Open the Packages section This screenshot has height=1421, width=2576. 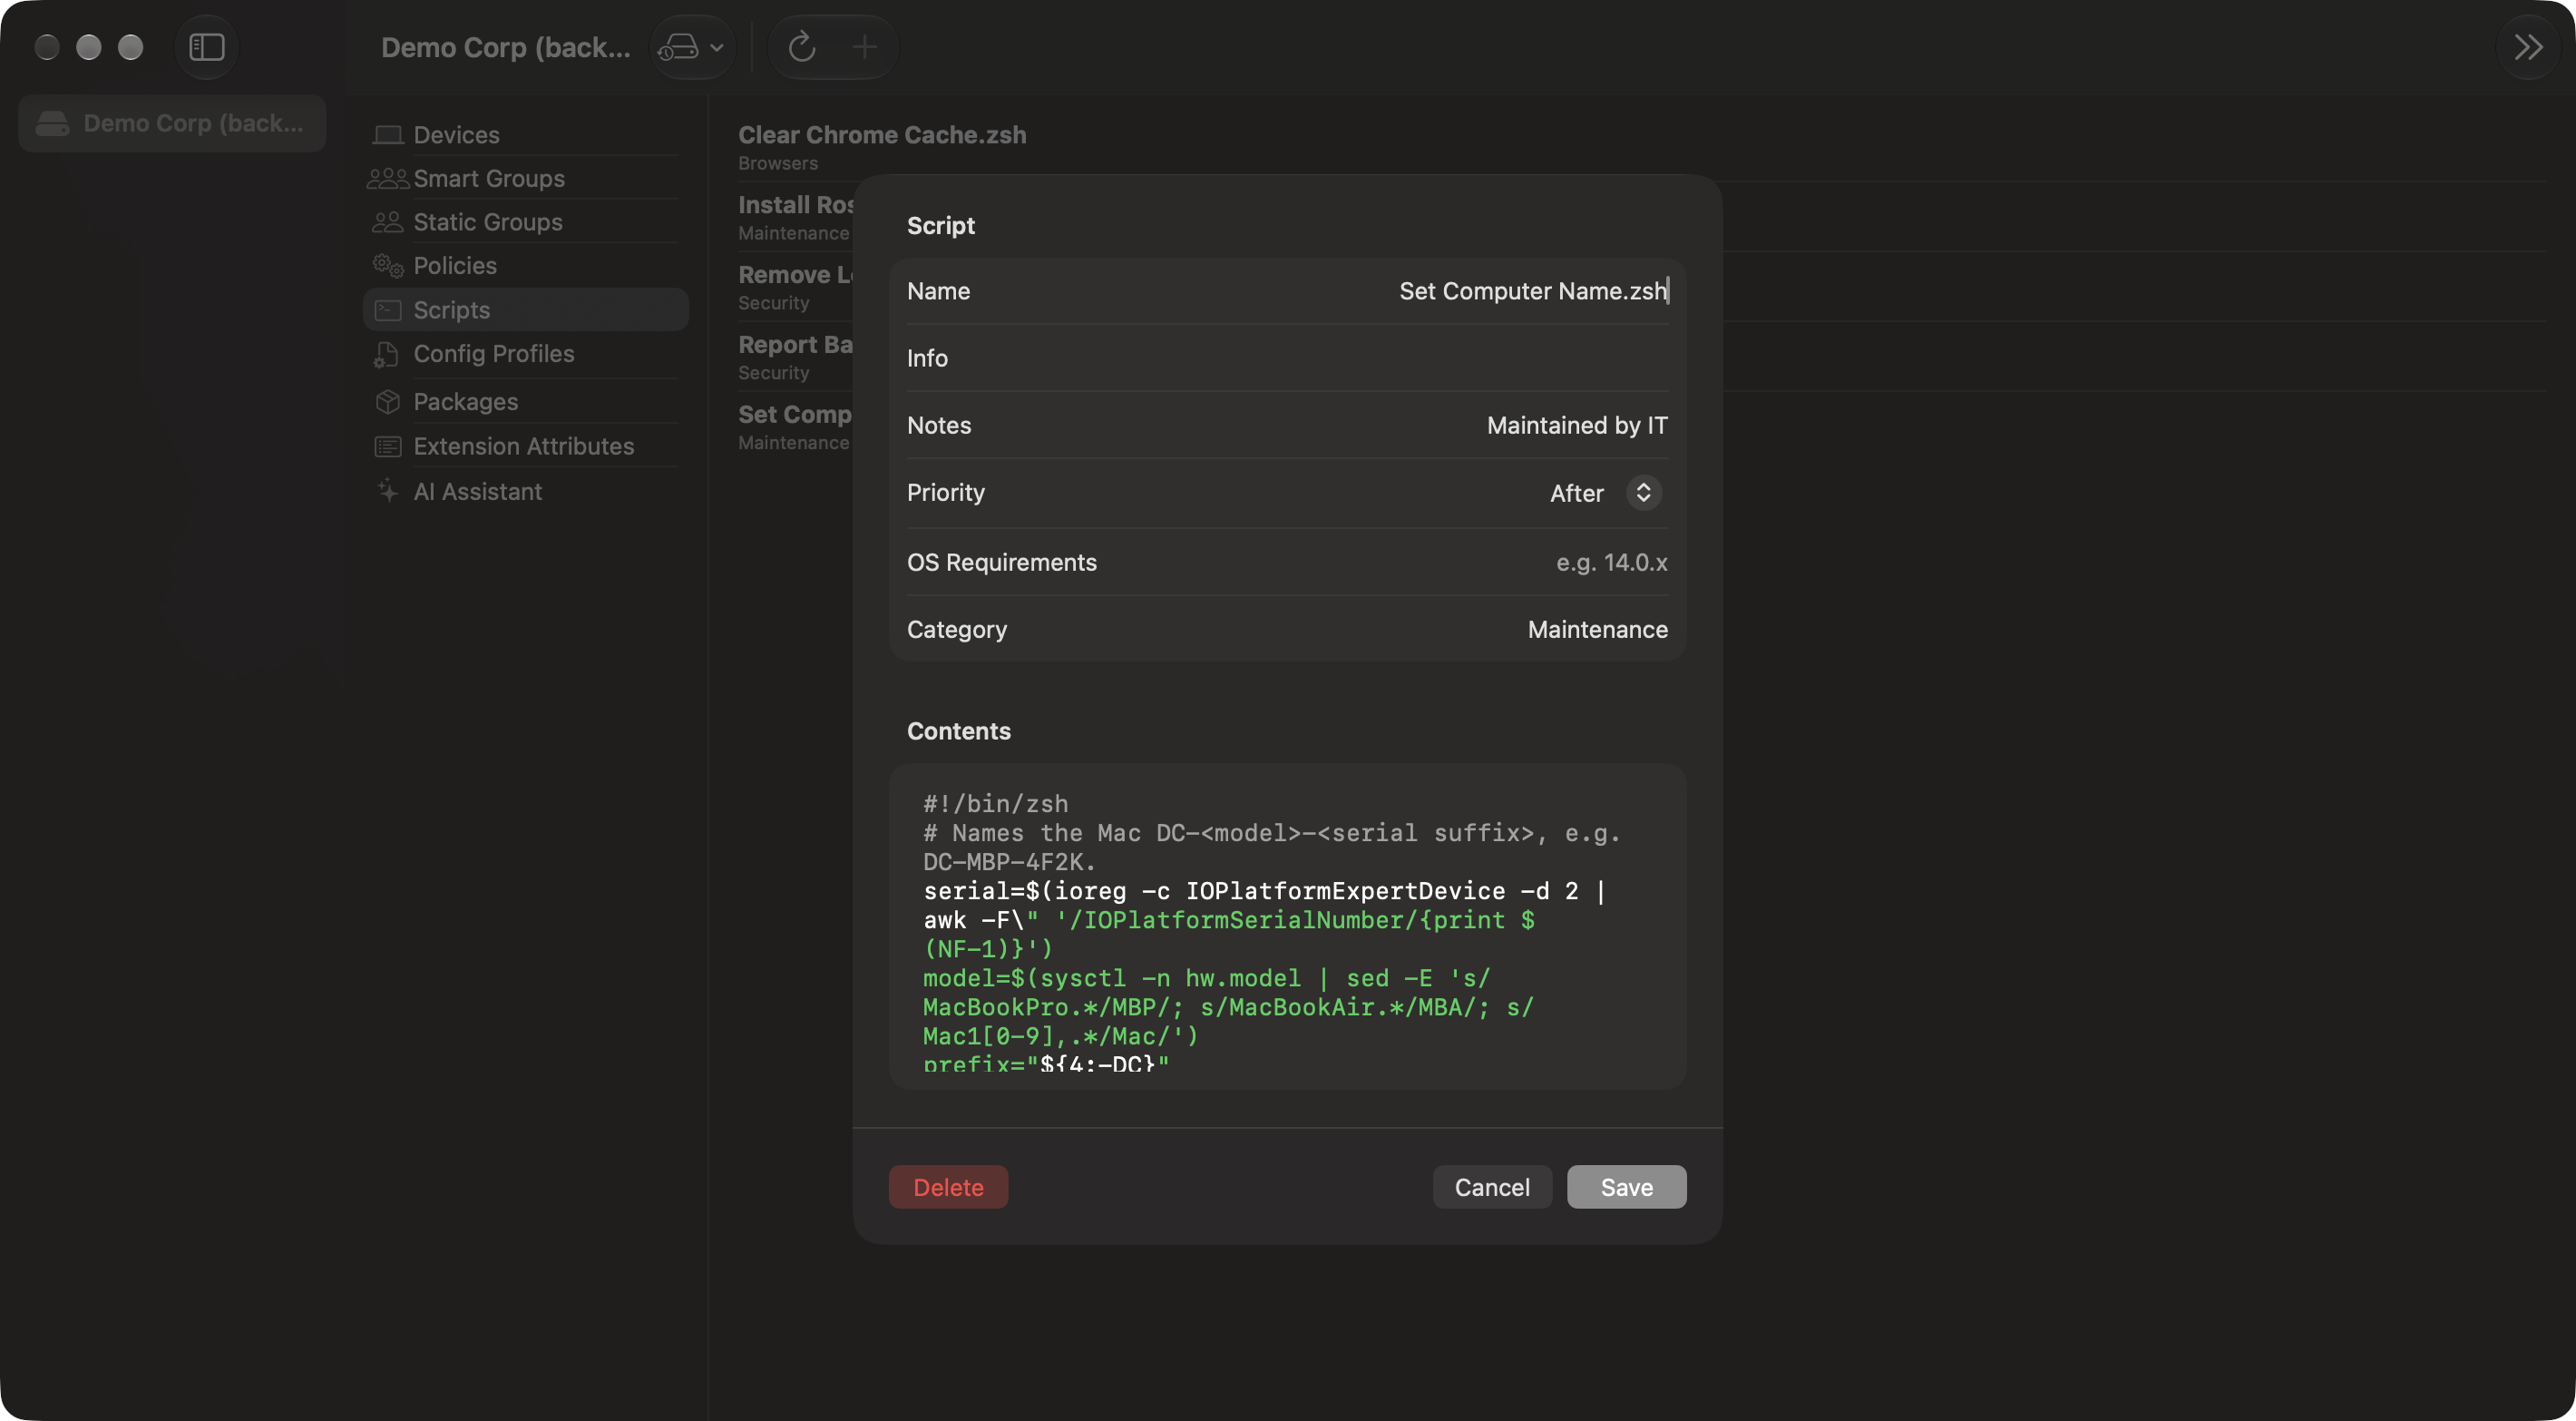click(x=526, y=402)
